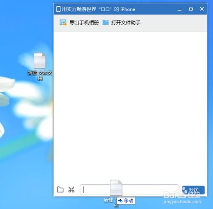This screenshot has height=209, width=213.
Task: Open 导出手机相册 label in toolbar
Action: tap(84, 23)
